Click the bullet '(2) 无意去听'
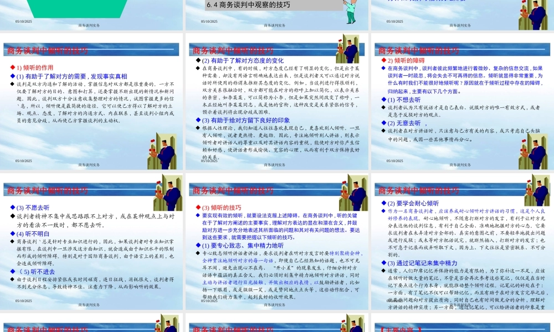The height and width of the screenshot is (332, 554). pos(404,123)
